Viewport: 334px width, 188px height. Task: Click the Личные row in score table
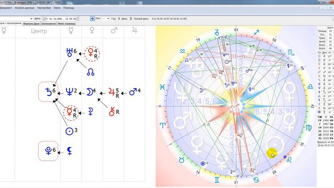pos(326,31)
